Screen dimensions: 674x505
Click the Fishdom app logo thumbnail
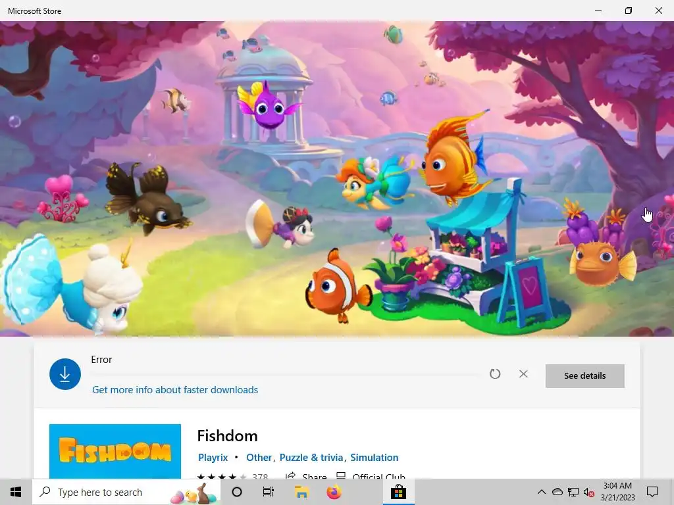click(x=115, y=451)
